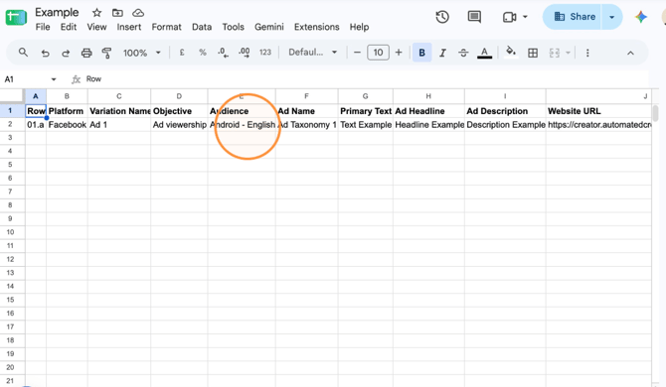666x387 pixels.
Task: Open the Google Sheets home icon
Action: tap(16, 18)
